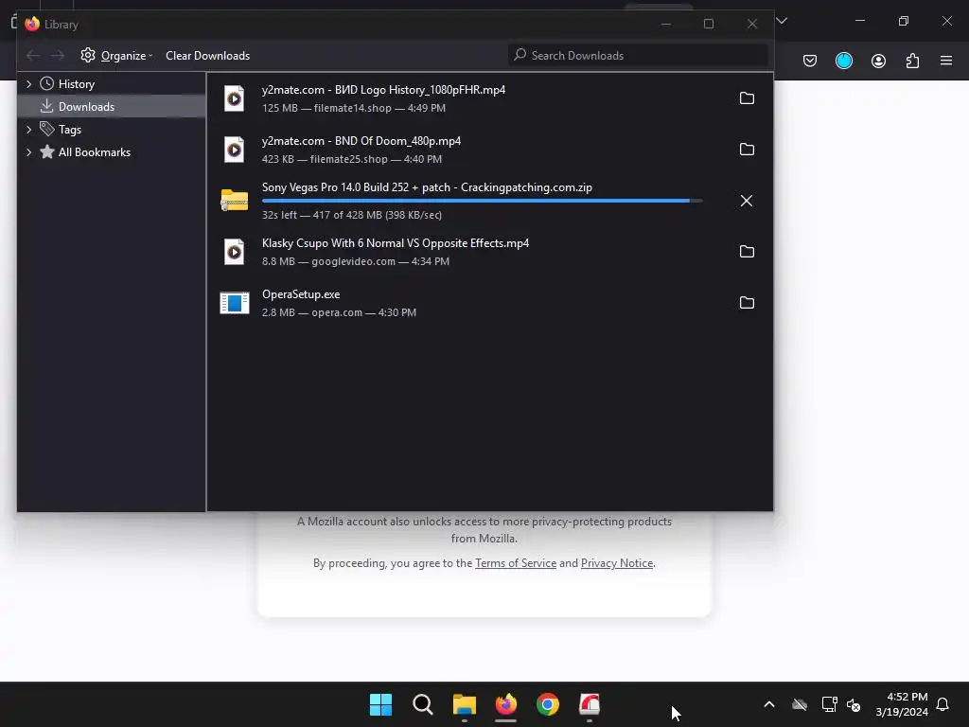Open the notification bell
Image resolution: width=969 pixels, height=727 pixels.
[943, 704]
